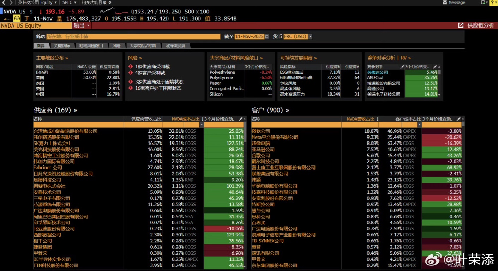The height and width of the screenshot is (271, 498).
Task: Switch to the 关键指标 tab
Action: click(62, 46)
